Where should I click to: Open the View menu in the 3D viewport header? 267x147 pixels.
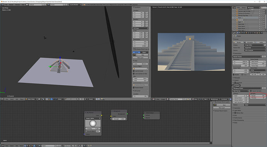(x=7, y=99)
